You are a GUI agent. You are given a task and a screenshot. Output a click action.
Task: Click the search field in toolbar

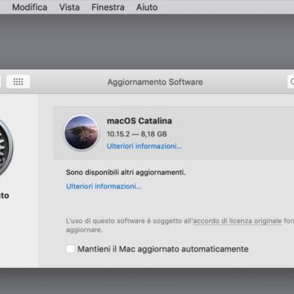[291, 82]
